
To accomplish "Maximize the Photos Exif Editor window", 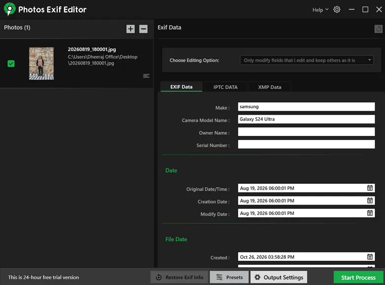I will (365, 9).
